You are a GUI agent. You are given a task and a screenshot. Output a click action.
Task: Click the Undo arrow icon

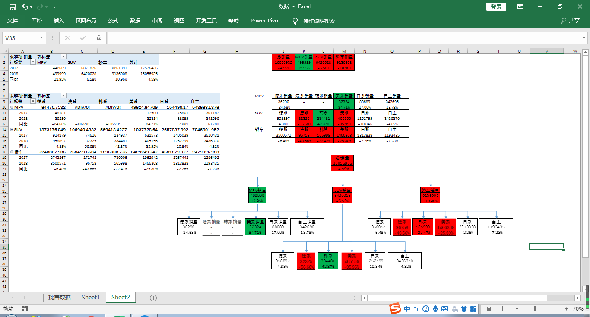(25, 7)
